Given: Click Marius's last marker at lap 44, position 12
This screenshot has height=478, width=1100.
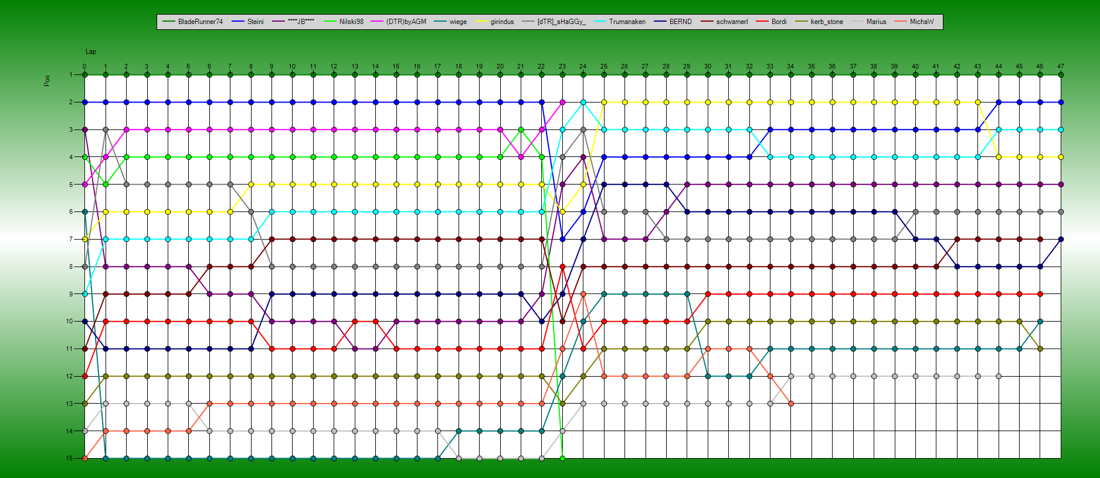Looking at the screenshot, I should point(999,376).
